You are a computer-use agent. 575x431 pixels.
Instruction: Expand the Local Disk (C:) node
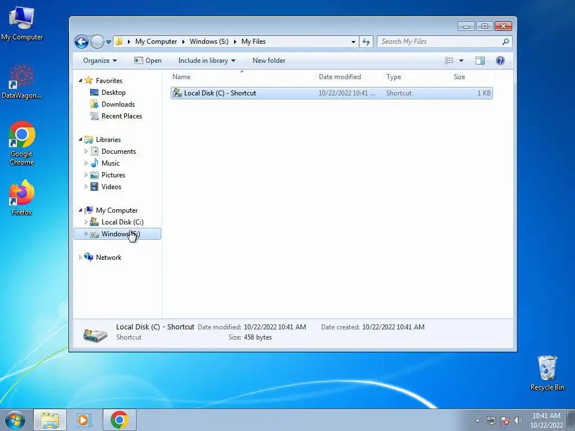pyautogui.click(x=86, y=222)
